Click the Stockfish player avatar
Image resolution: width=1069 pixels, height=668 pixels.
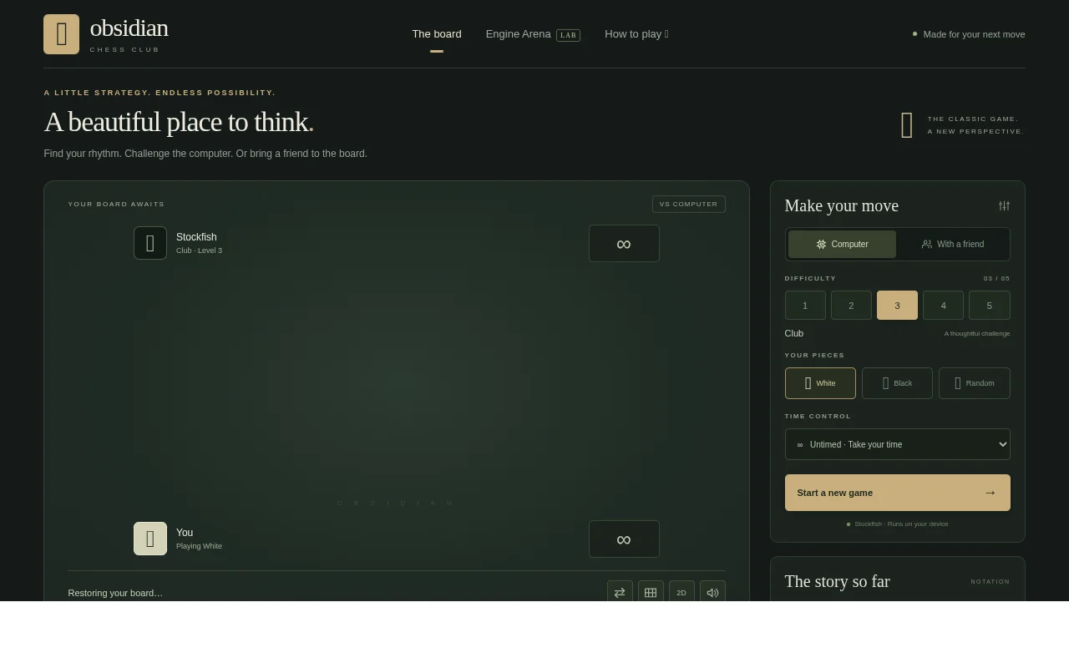tap(150, 243)
